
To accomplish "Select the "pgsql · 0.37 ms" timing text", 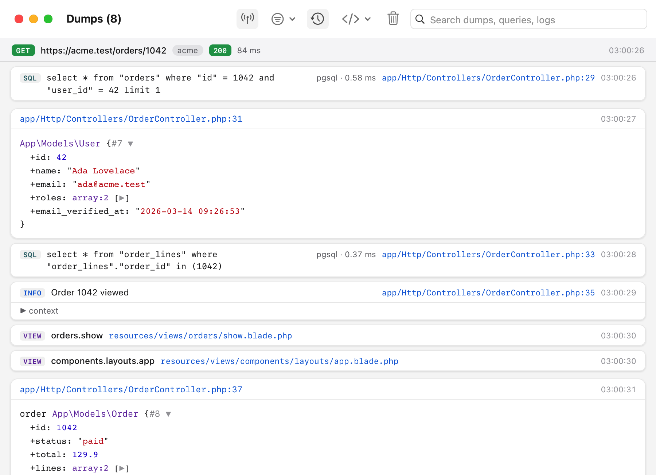I will 346,255.
